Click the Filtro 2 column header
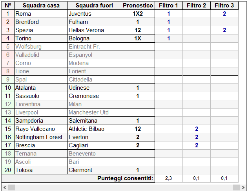The image size is (248, 192). (x=197, y=5)
